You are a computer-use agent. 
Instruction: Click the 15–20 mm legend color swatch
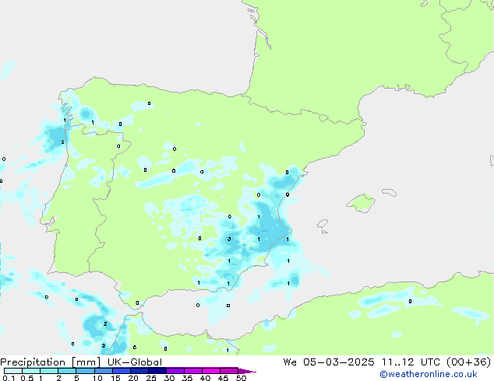[x=121, y=371]
